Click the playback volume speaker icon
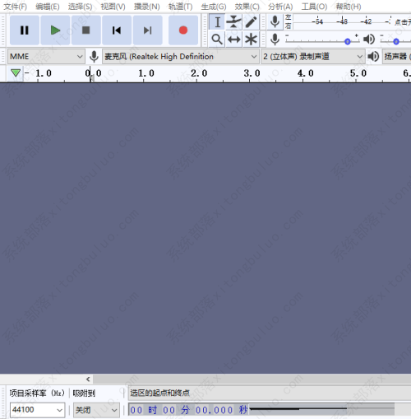The width and height of the screenshot is (411, 419). (369, 40)
